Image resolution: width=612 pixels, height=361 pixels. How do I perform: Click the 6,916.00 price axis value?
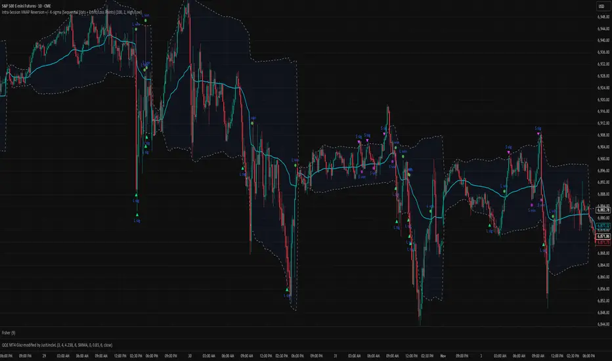tap(603, 111)
